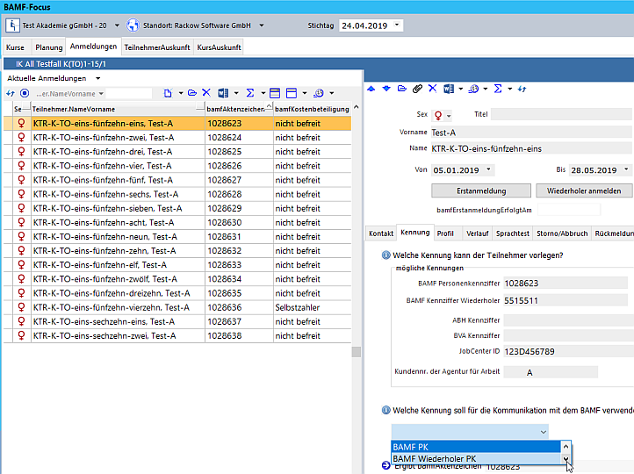
Task: Open the Bis date dropdown
Action: pos(626,169)
